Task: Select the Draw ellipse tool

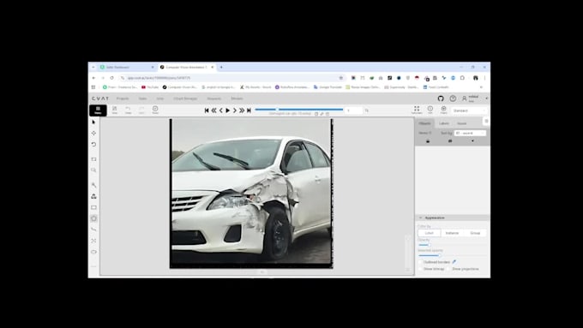Action: tap(93, 252)
